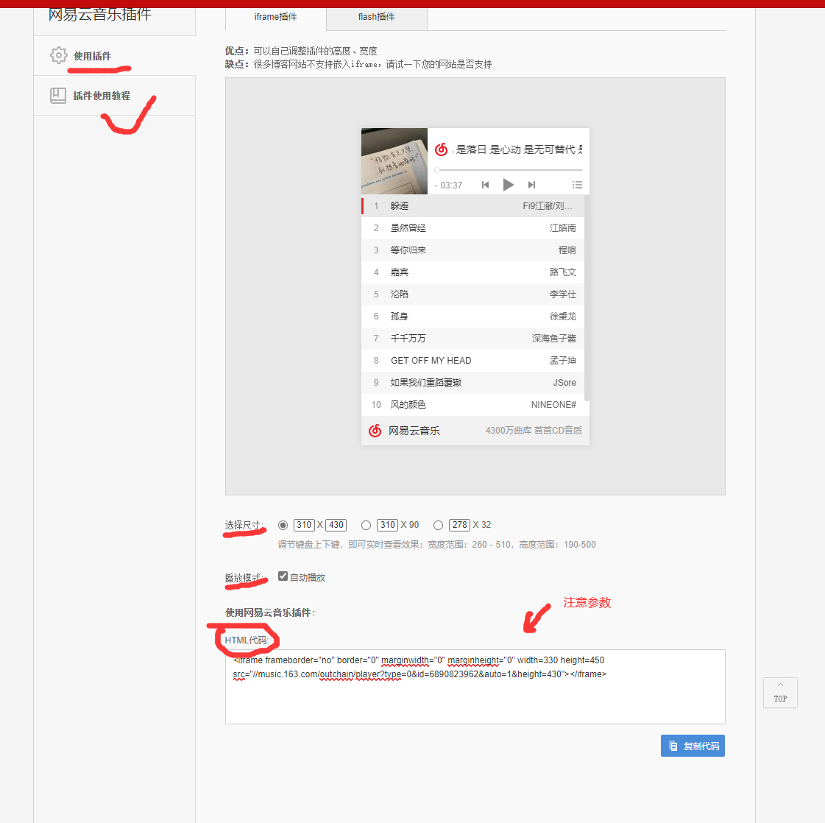Image resolution: width=825 pixels, height=823 pixels.
Task: Click the 复制代码 copy code button
Action: (693, 745)
